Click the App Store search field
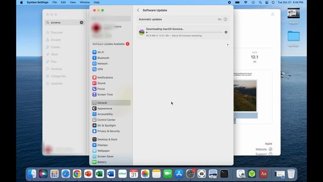Viewport: 323px width, 182px height. pos(64,22)
